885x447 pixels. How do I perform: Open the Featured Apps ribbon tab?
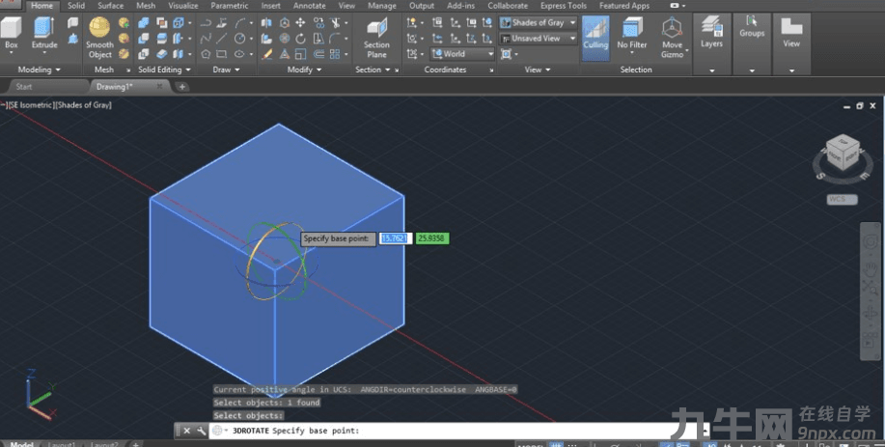tap(624, 6)
